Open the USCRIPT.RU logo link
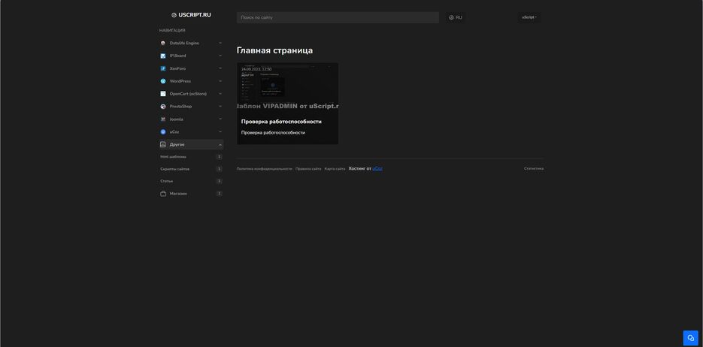Screen dimensions: 703x347 [x=191, y=15]
